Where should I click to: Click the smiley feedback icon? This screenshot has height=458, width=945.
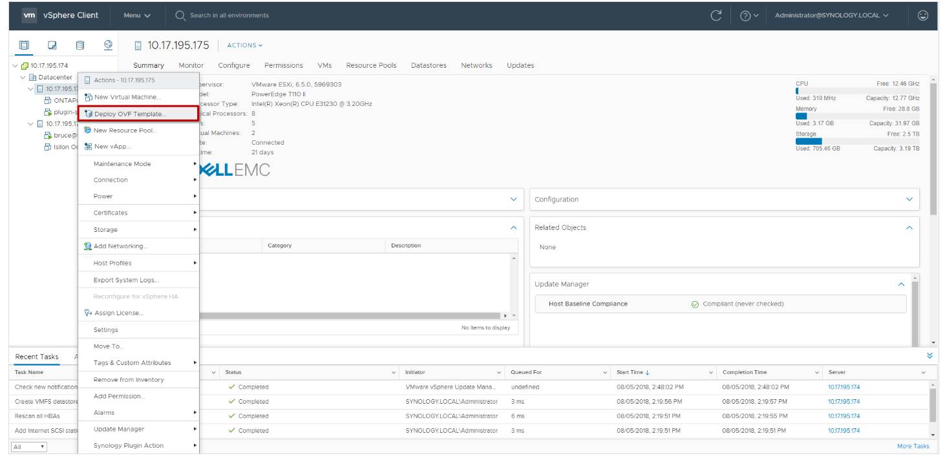[923, 16]
